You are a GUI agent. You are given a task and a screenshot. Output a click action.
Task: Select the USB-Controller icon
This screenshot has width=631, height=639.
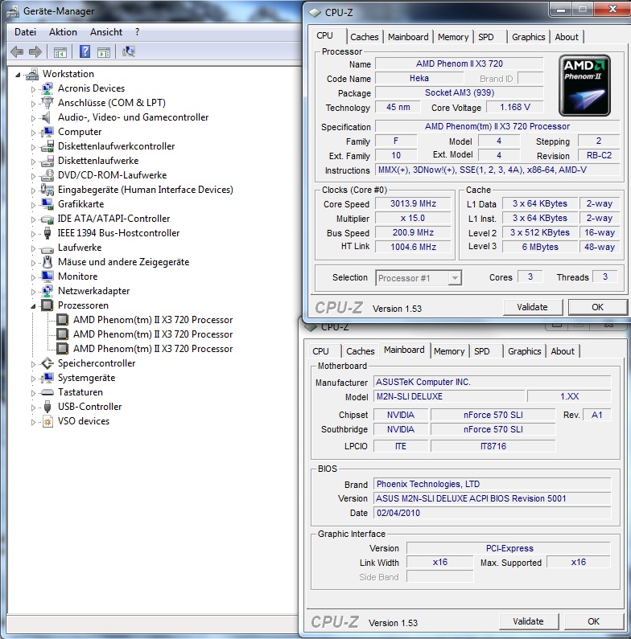[x=47, y=407]
